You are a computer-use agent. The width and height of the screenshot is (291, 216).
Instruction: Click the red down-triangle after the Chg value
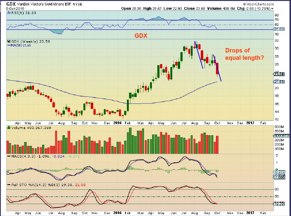(272, 9)
